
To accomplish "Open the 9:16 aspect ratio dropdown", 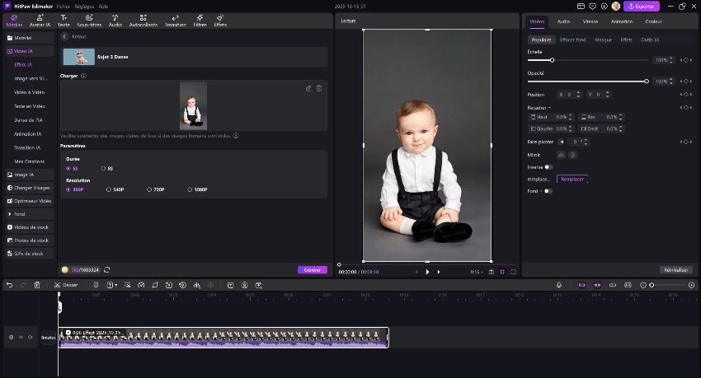I will pos(476,272).
